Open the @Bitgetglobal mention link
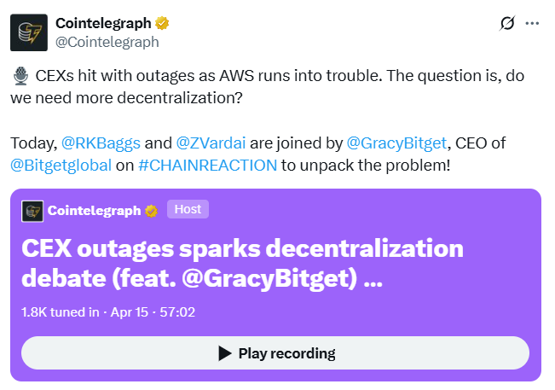The image size is (555, 390). pos(61,165)
